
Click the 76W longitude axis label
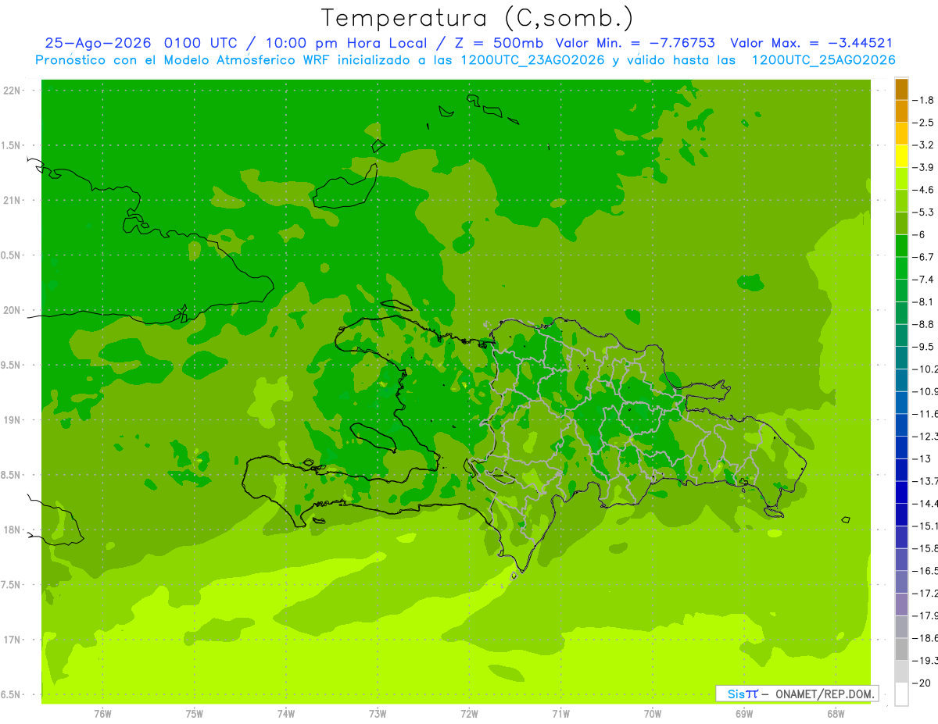[102, 714]
